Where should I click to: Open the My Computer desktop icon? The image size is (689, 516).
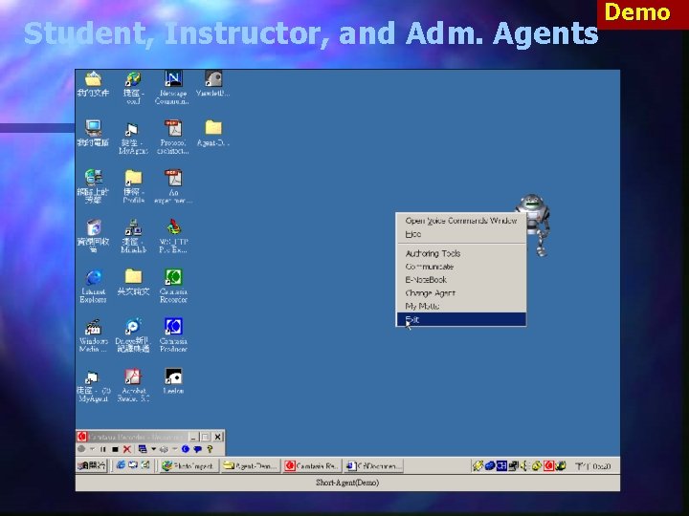(93, 134)
